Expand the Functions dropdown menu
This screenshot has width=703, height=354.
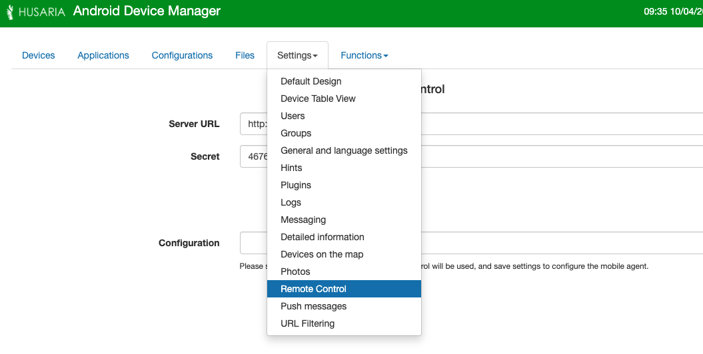[x=364, y=55]
